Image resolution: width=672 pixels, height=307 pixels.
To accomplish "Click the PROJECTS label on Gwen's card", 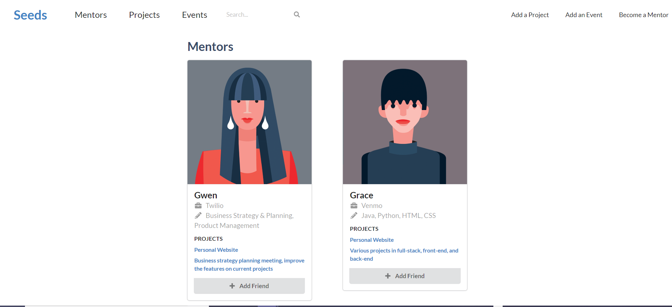I will (209, 239).
